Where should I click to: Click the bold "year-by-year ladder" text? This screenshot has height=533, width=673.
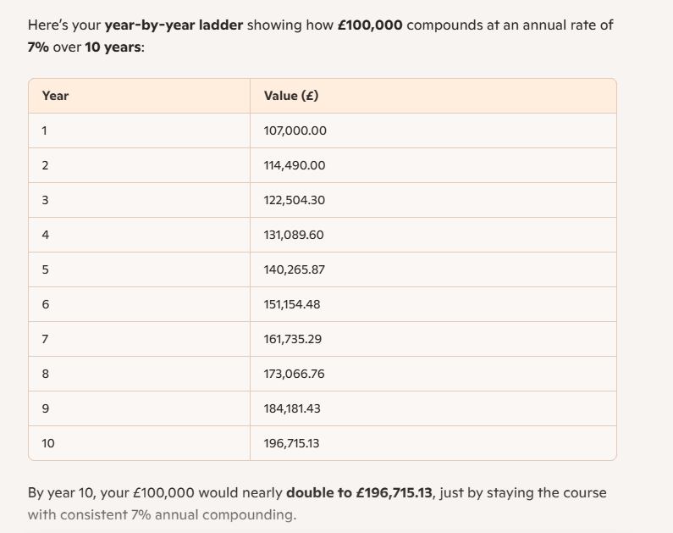[174, 25]
